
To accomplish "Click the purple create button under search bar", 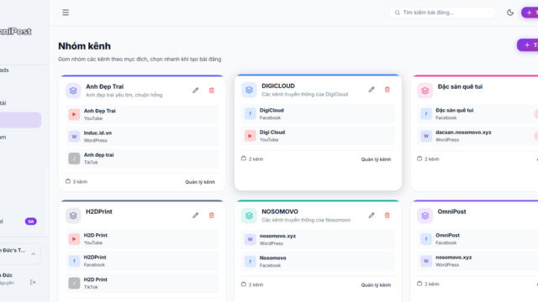I will (528, 44).
